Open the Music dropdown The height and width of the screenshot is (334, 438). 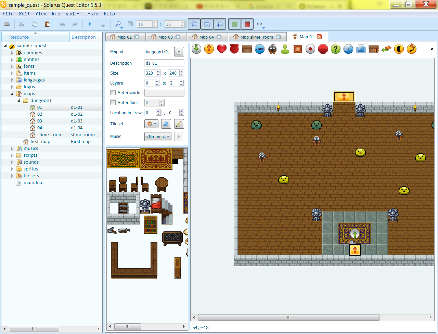coord(158,137)
